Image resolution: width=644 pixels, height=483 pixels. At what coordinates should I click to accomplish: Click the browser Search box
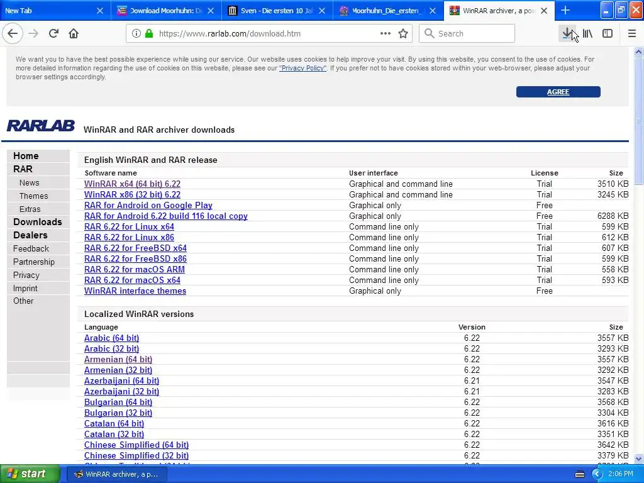pos(467,33)
